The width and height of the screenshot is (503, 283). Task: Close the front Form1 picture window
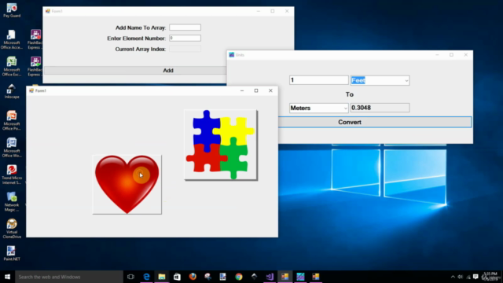click(270, 91)
